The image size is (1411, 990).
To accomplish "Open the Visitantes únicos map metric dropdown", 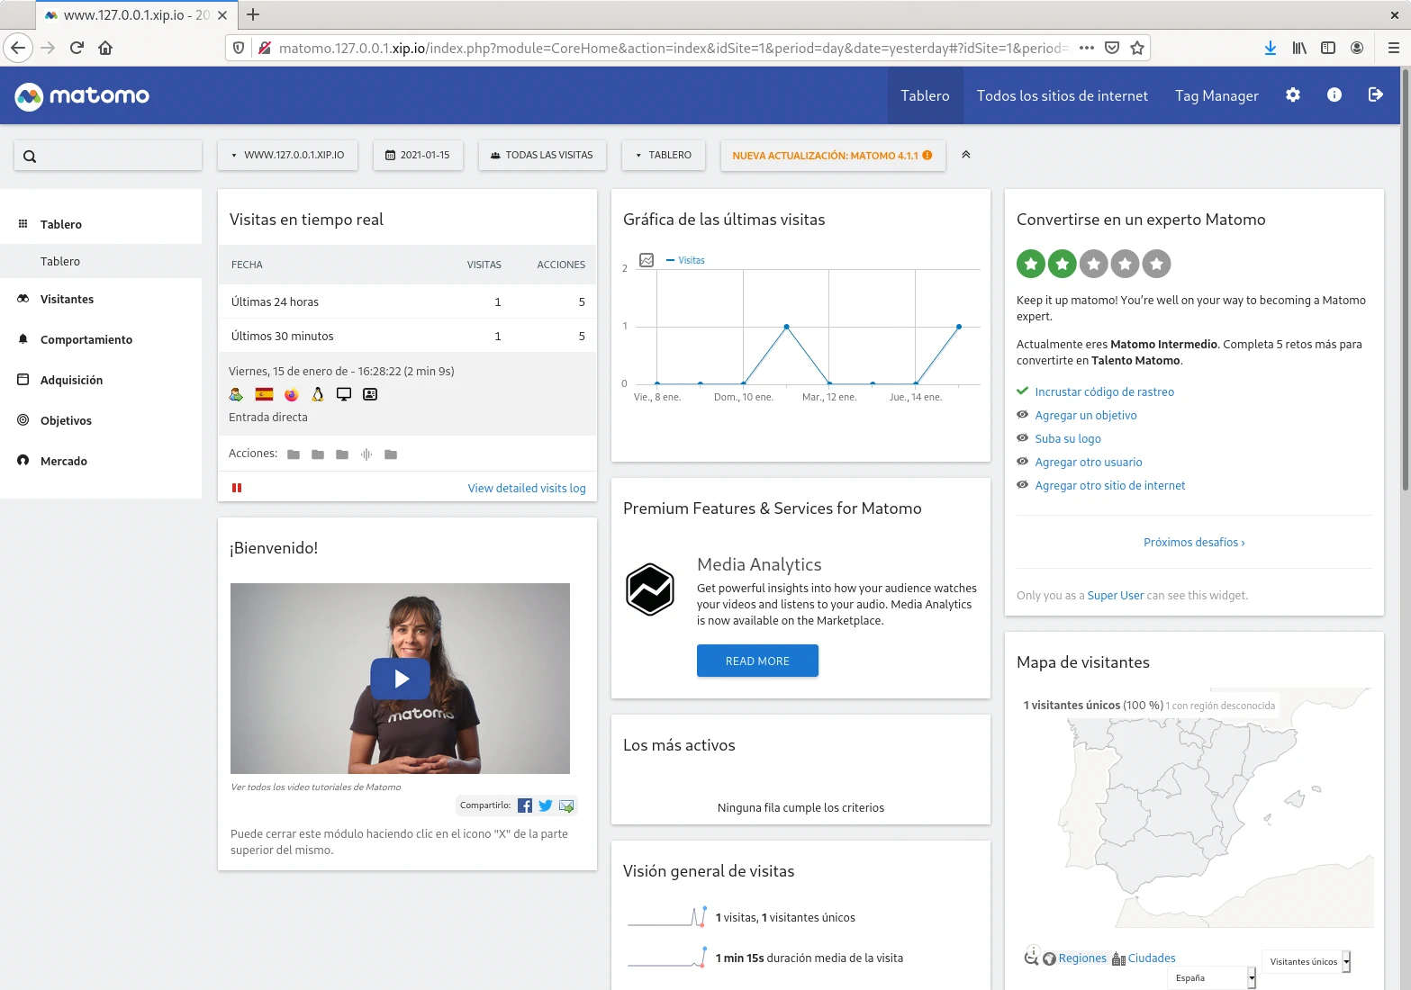I will 1308,961.
